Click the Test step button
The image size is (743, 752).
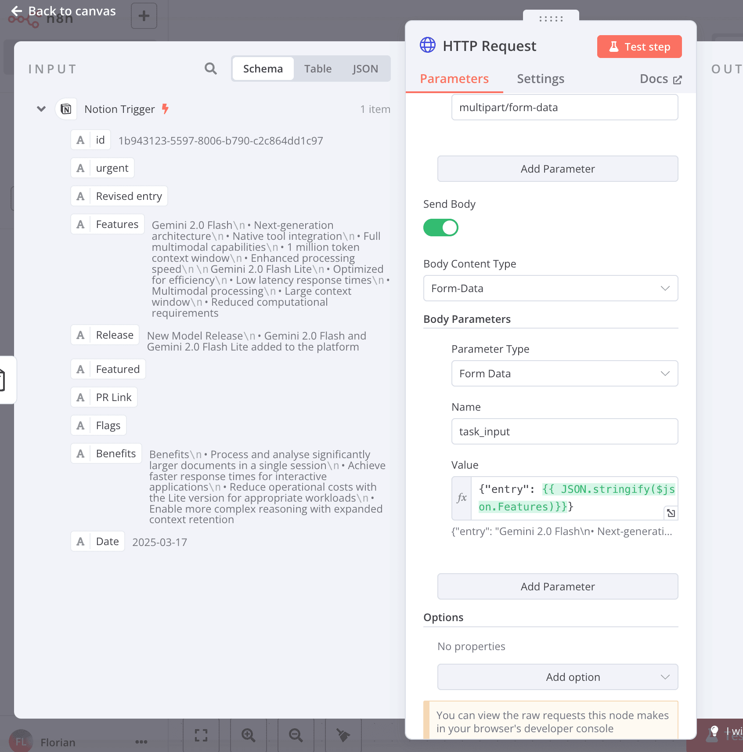(x=639, y=47)
